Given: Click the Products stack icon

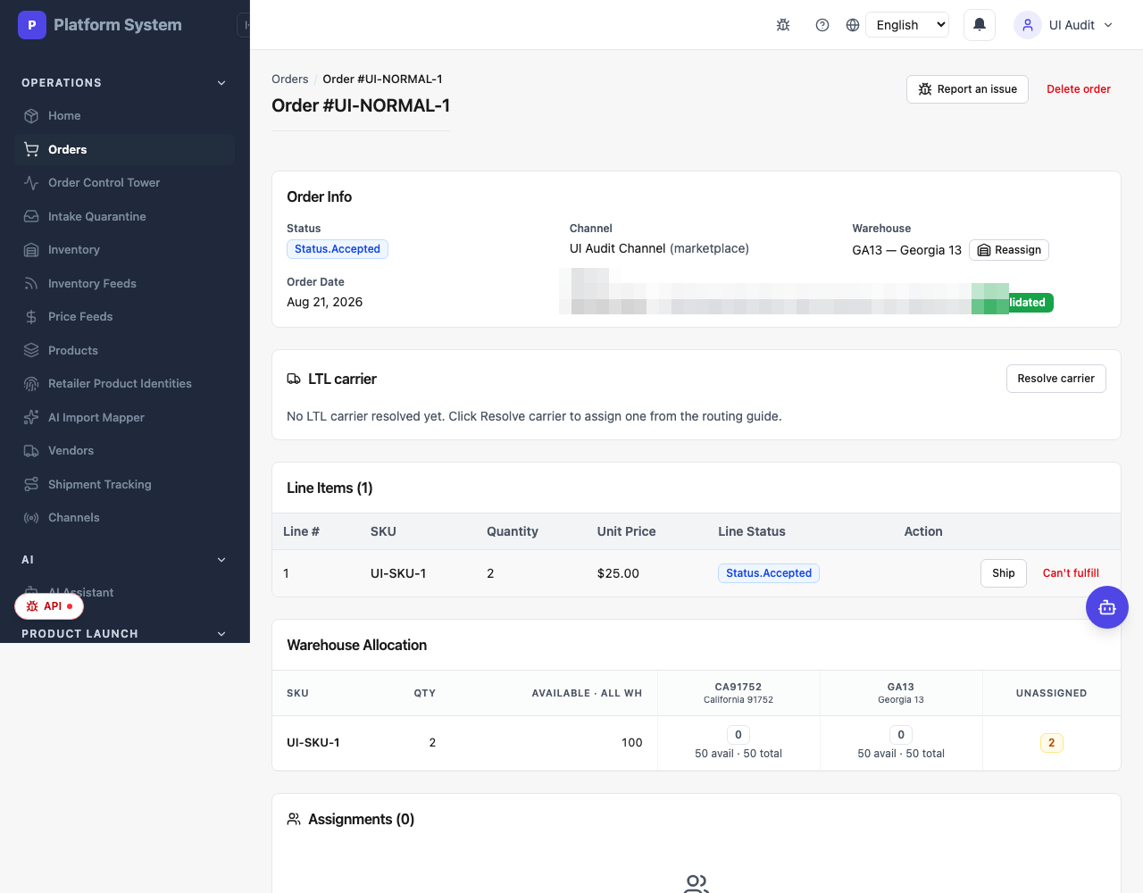Looking at the screenshot, I should pyautogui.click(x=31, y=350).
